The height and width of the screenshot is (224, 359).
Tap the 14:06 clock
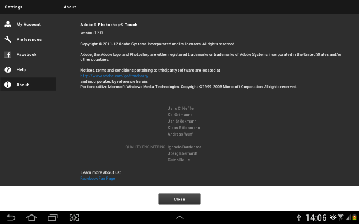[x=316, y=218]
